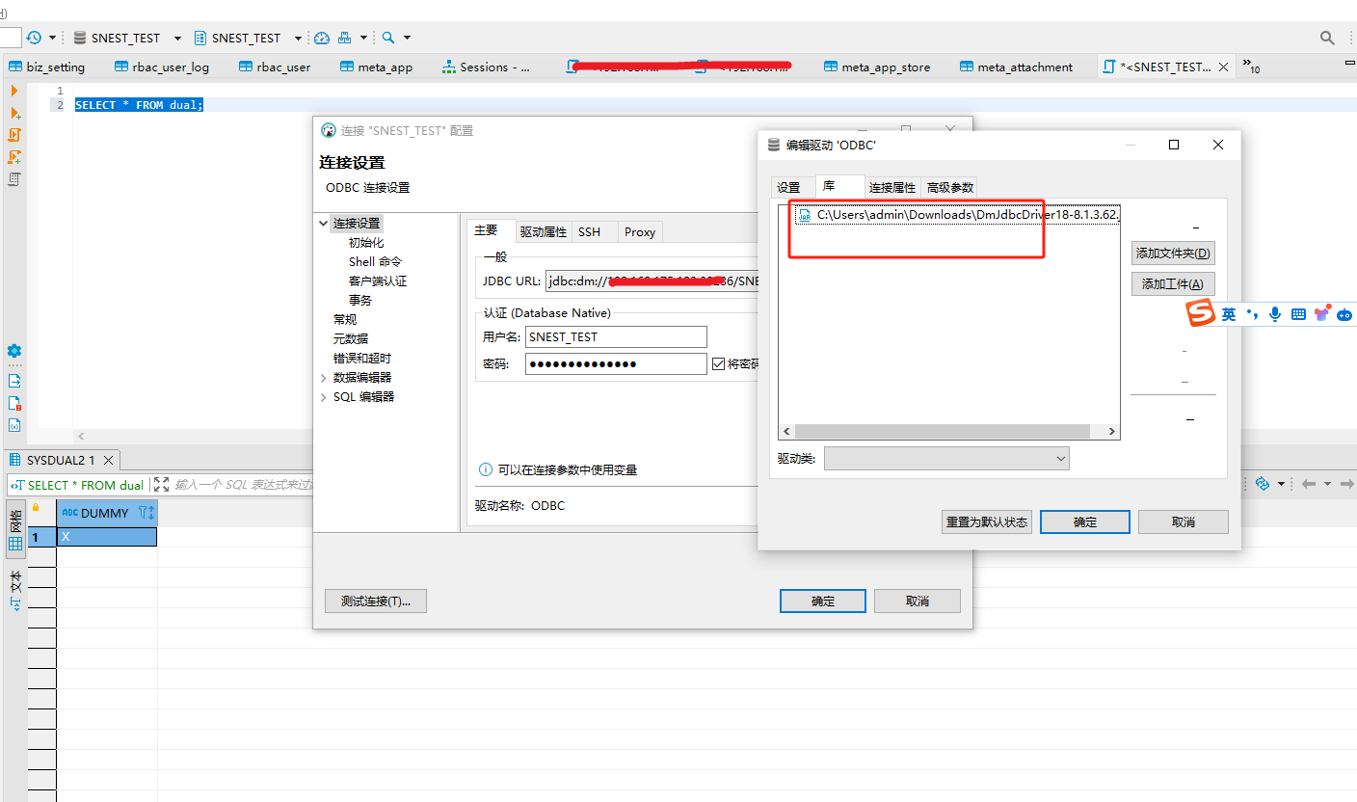Click the 用户名 input field
The width and height of the screenshot is (1357, 802).
tap(617, 336)
